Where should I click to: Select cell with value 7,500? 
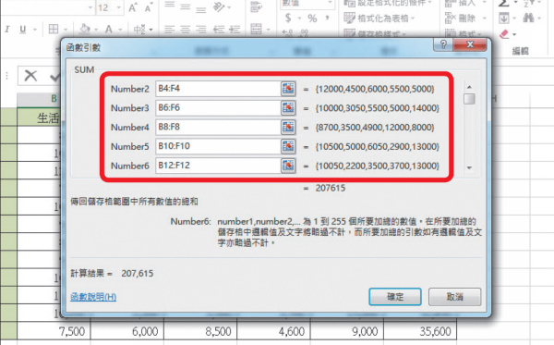click(54, 331)
